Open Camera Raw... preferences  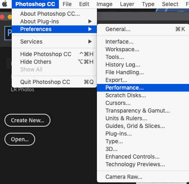(143, 177)
